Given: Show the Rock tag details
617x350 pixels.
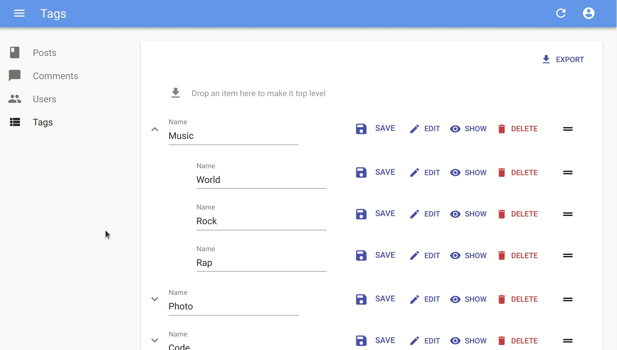Looking at the screenshot, I should coord(468,214).
